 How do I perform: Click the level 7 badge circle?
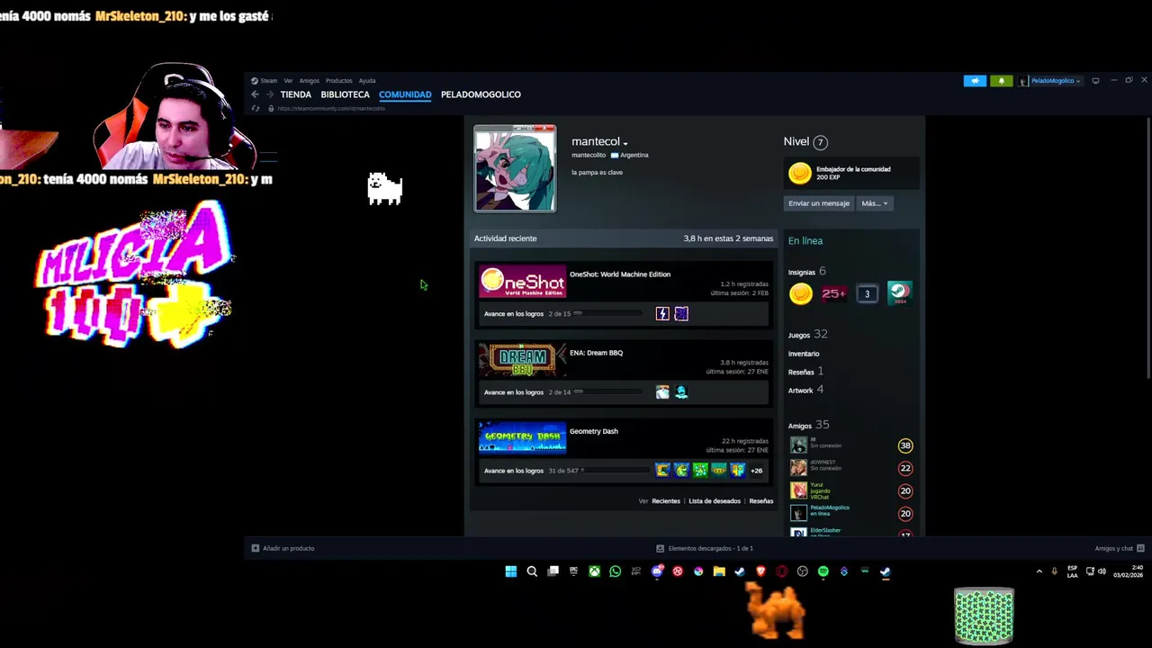820,142
